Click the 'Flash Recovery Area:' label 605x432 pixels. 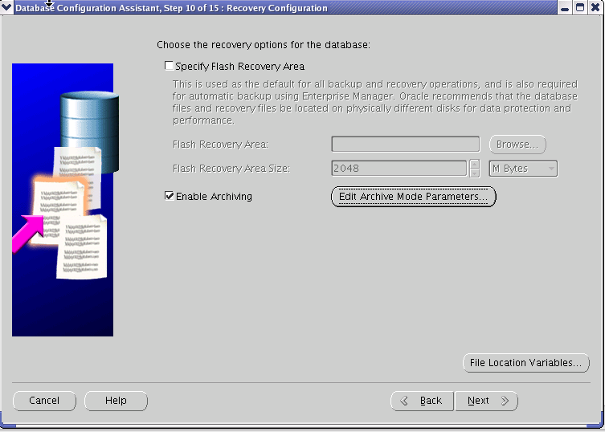point(220,145)
